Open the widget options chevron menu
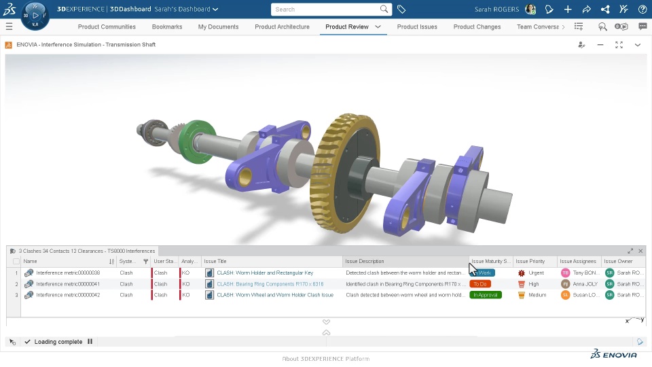 [638, 45]
